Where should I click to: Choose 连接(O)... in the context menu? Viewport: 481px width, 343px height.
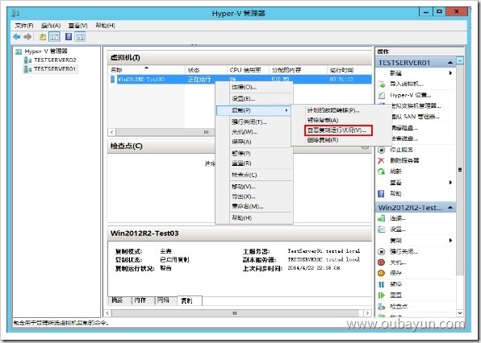click(x=254, y=87)
